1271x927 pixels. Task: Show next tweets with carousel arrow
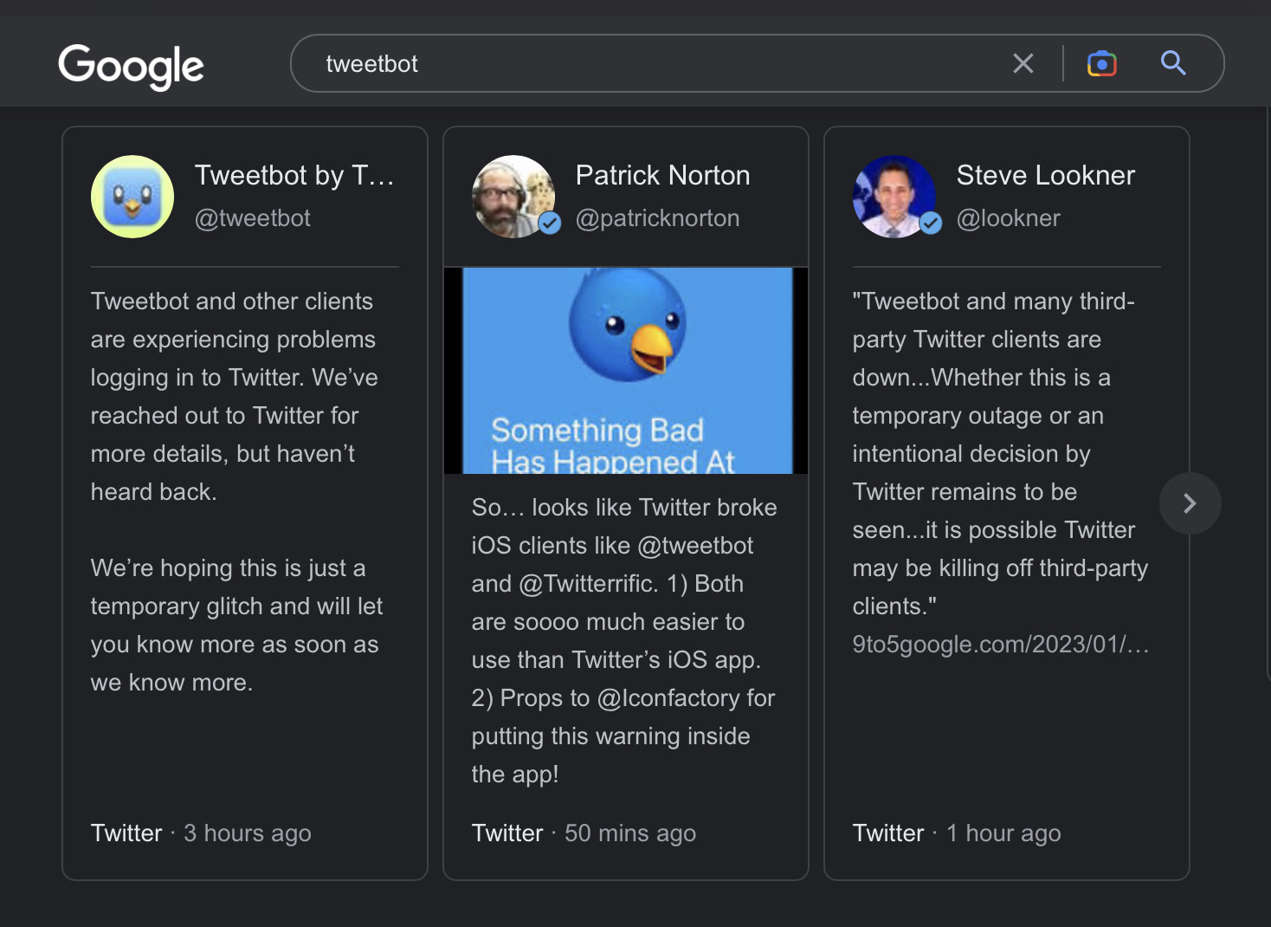[x=1190, y=503]
